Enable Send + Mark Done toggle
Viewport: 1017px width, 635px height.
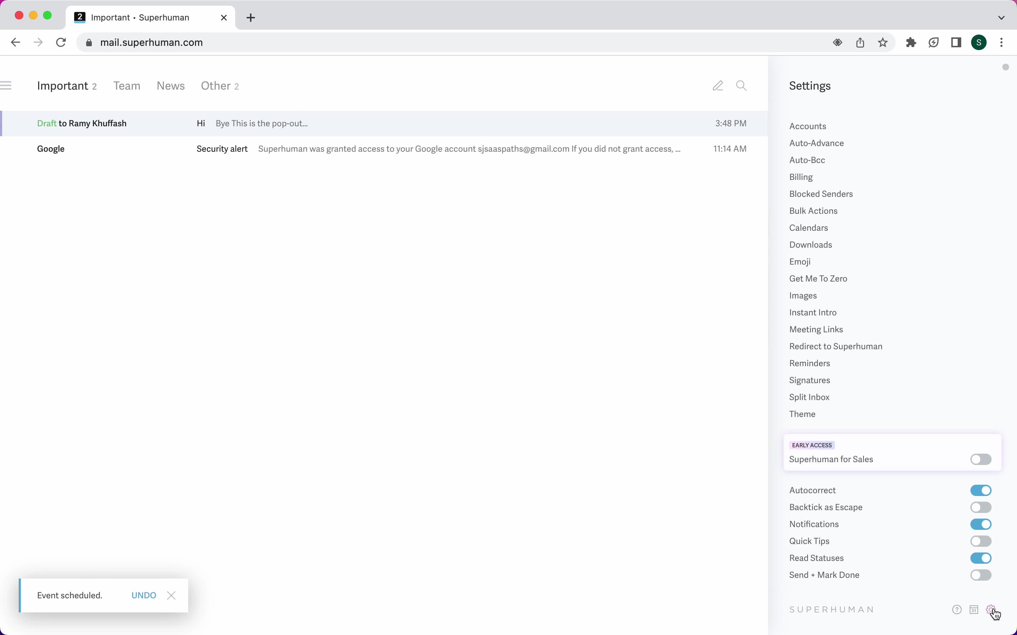tap(981, 575)
